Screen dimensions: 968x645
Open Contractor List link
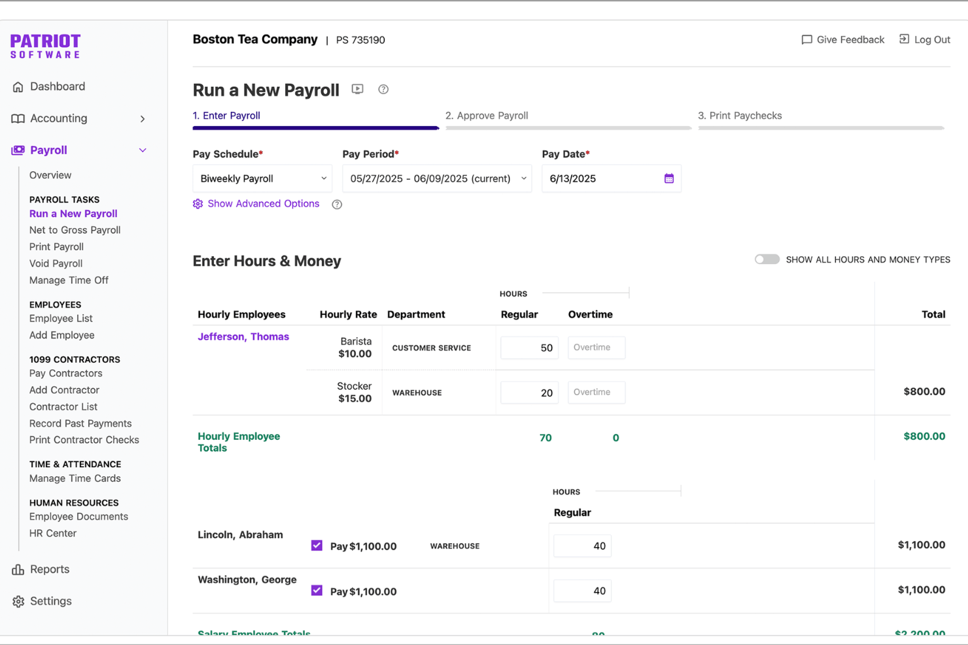tap(63, 406)
